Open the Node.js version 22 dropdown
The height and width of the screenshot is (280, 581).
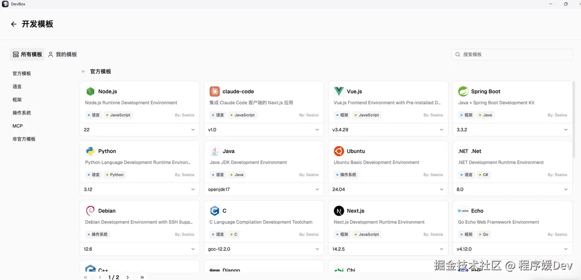[x=139, y=130]
